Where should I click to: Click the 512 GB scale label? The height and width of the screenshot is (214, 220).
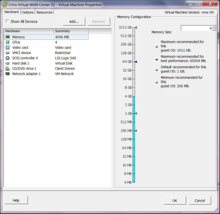pos(126,36)
